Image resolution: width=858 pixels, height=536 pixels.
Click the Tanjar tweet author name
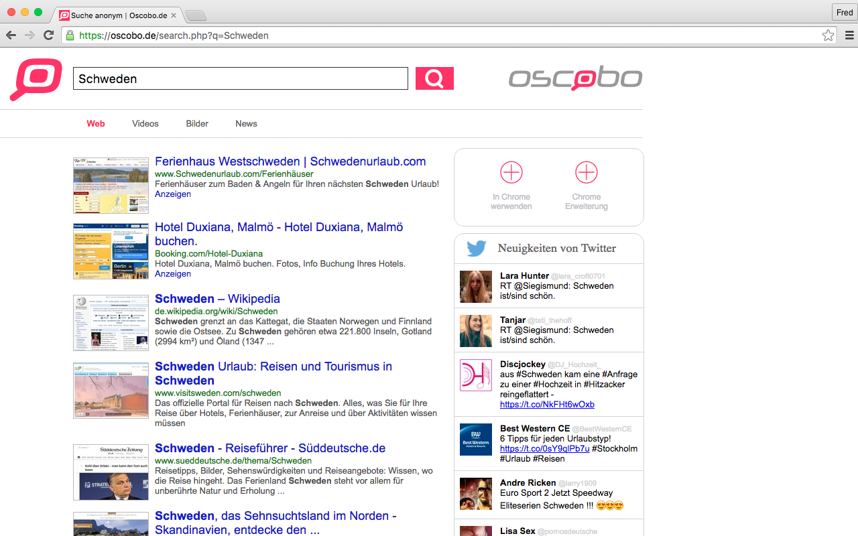pyautogui.click(x=513, y=320)
